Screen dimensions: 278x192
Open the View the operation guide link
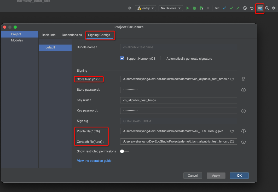click(94, 161)
